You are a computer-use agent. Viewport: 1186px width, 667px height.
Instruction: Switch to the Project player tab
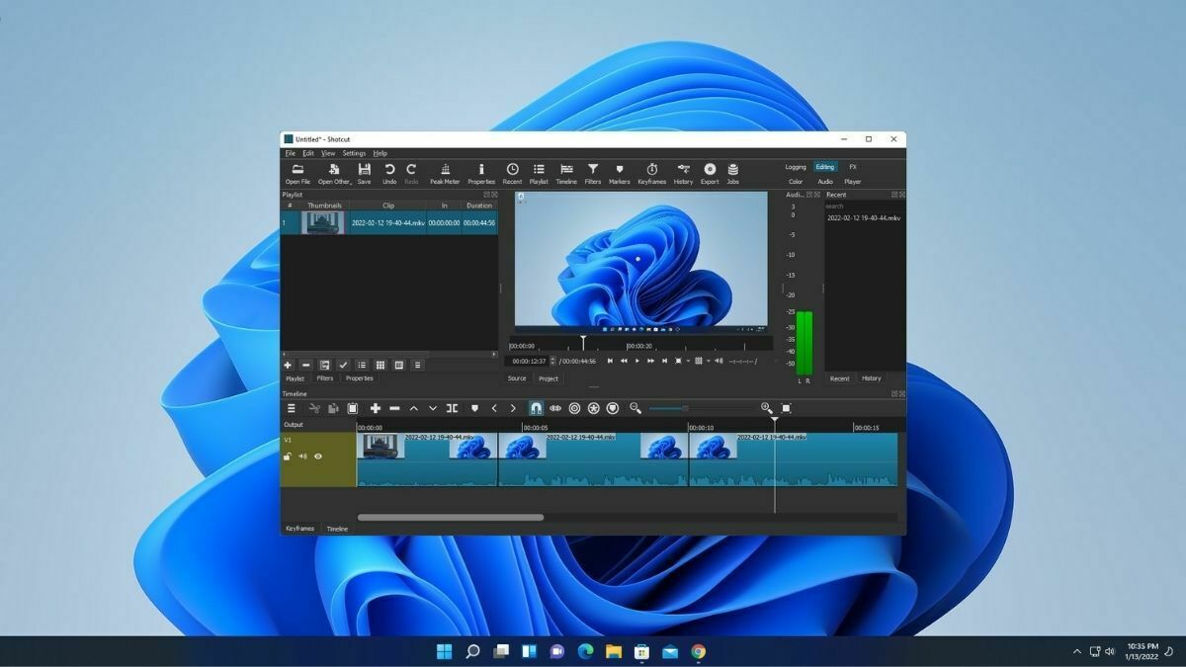(549, 378)
